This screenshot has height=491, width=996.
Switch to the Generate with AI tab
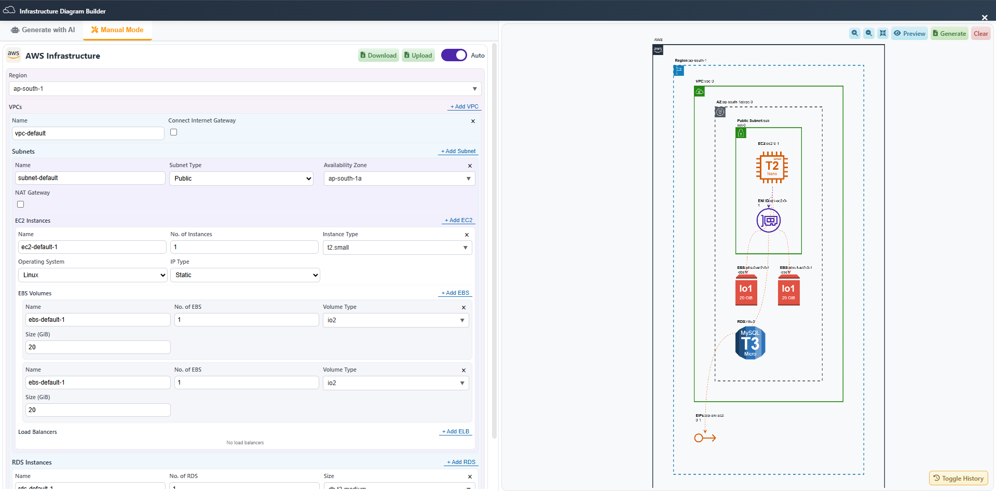pyautogui.click(x=43, y=30)
